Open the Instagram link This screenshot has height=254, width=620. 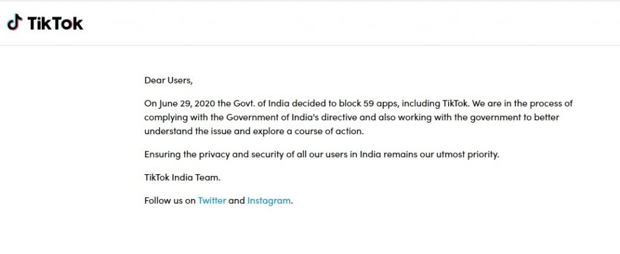coord(269,200)
